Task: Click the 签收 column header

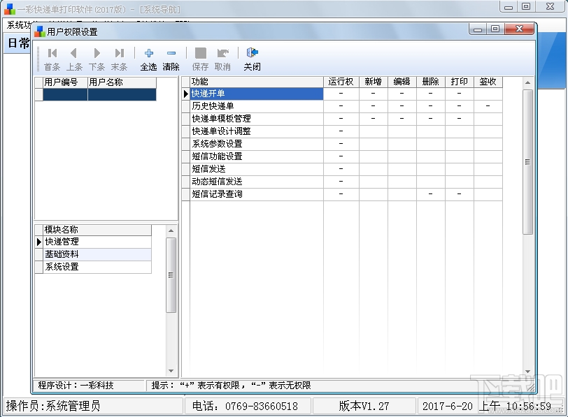Action: pyautogui.click(x=488, y=82)
